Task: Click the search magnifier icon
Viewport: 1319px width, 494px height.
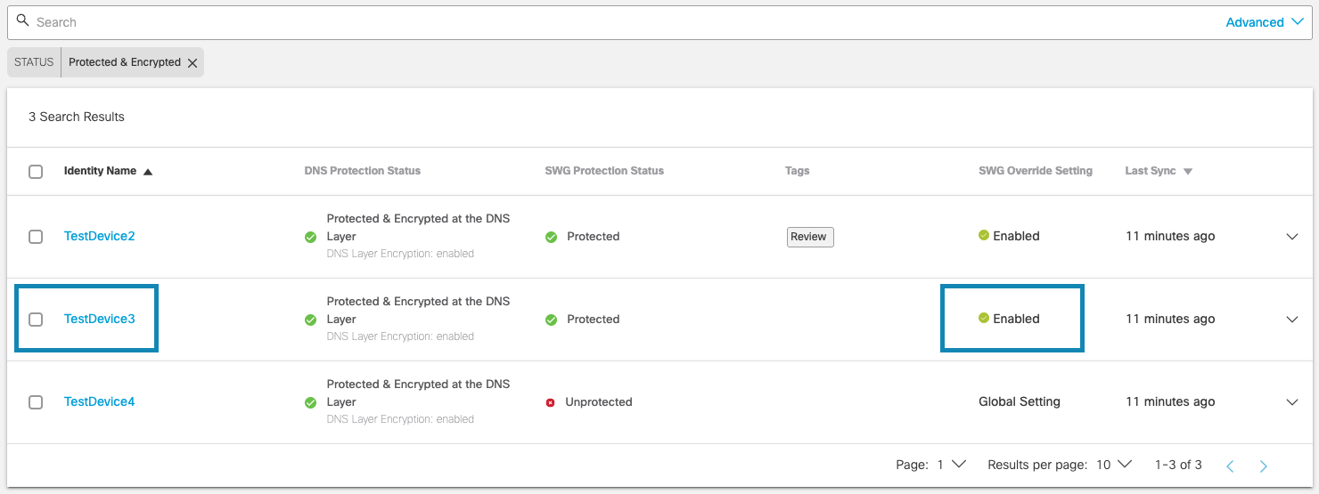Action: point(23,20)
